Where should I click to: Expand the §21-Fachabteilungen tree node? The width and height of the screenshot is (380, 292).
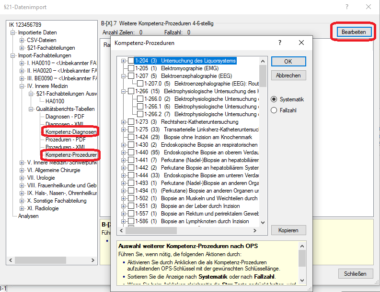[22, 48]
